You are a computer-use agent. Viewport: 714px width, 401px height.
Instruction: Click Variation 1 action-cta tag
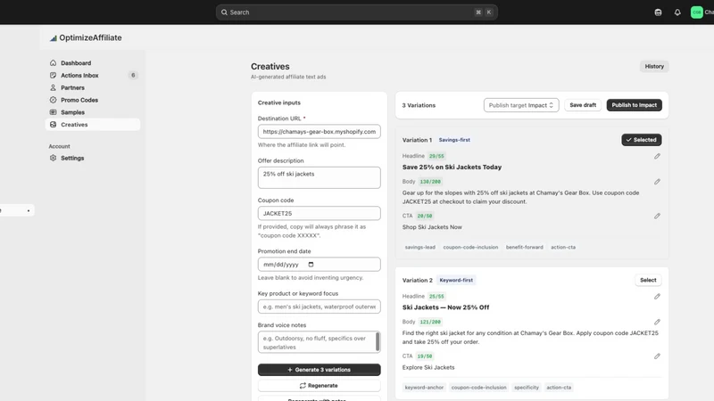(x=563, y=248)
